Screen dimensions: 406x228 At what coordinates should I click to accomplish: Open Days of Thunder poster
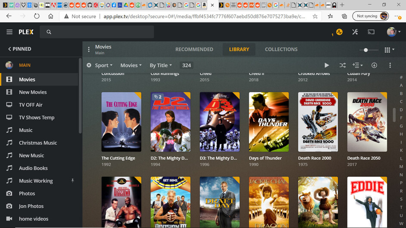[x=269, y=122]
